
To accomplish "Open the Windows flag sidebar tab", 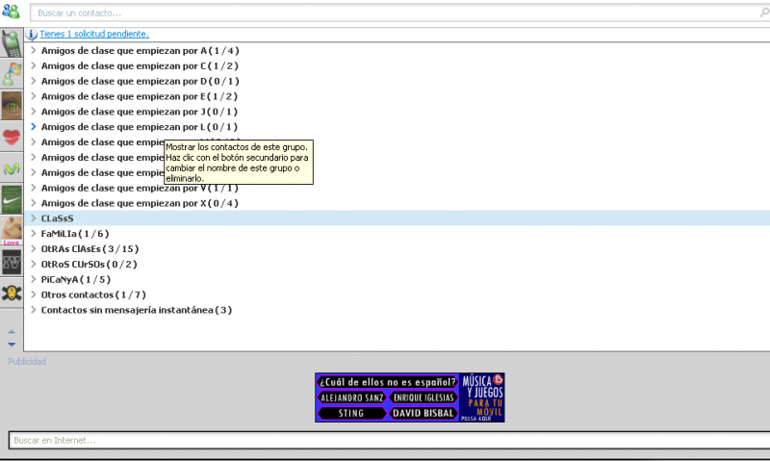I will click(12, 74).
